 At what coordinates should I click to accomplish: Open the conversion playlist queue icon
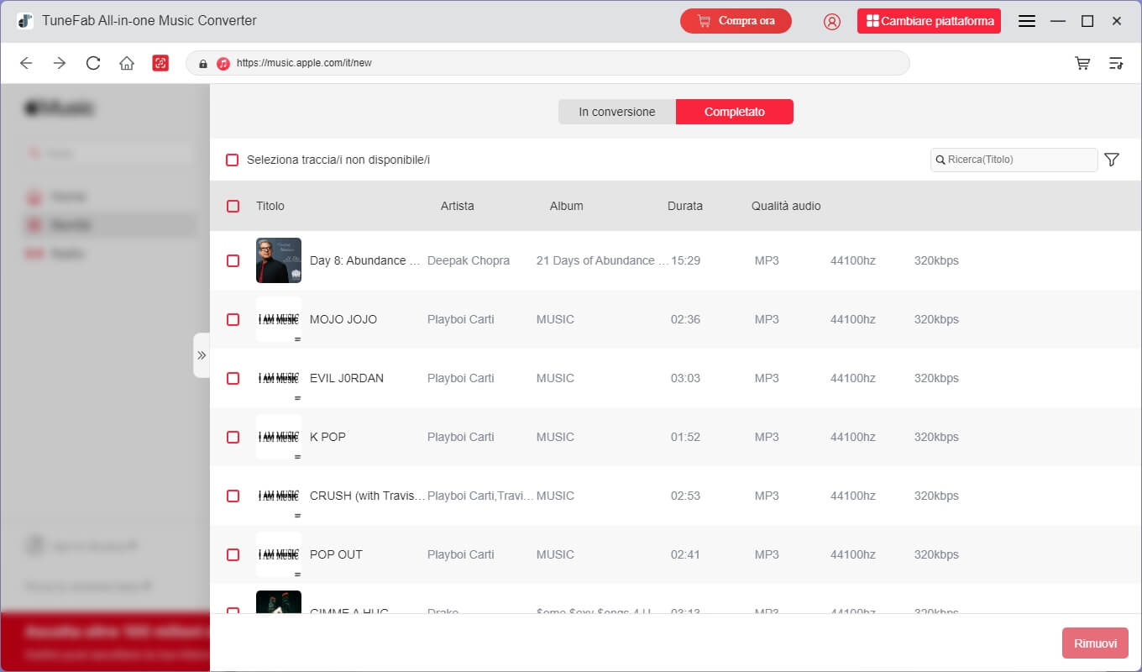click(1116, 63)
